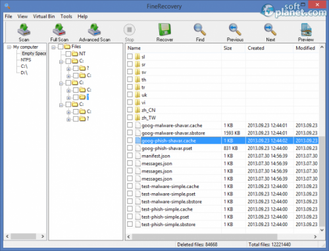Open the file Preview
Screen dimensions: 329x251
coord(306,32)
